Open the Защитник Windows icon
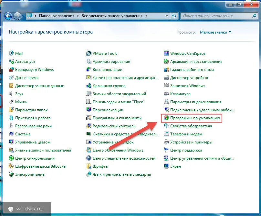This screenshot has height=216, width=261. [x=166, y=85]
